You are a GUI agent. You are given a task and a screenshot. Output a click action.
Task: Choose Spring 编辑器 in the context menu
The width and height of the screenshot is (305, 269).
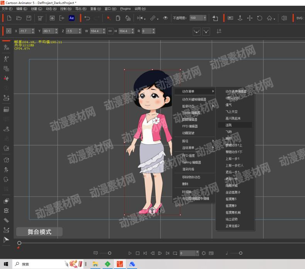pyautogui.click(x=194, y=162)
